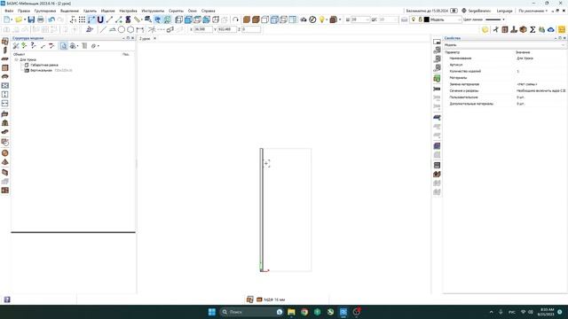Open the Выделение menu
This screenshot has height=319, width=568.
click(69, 11)
